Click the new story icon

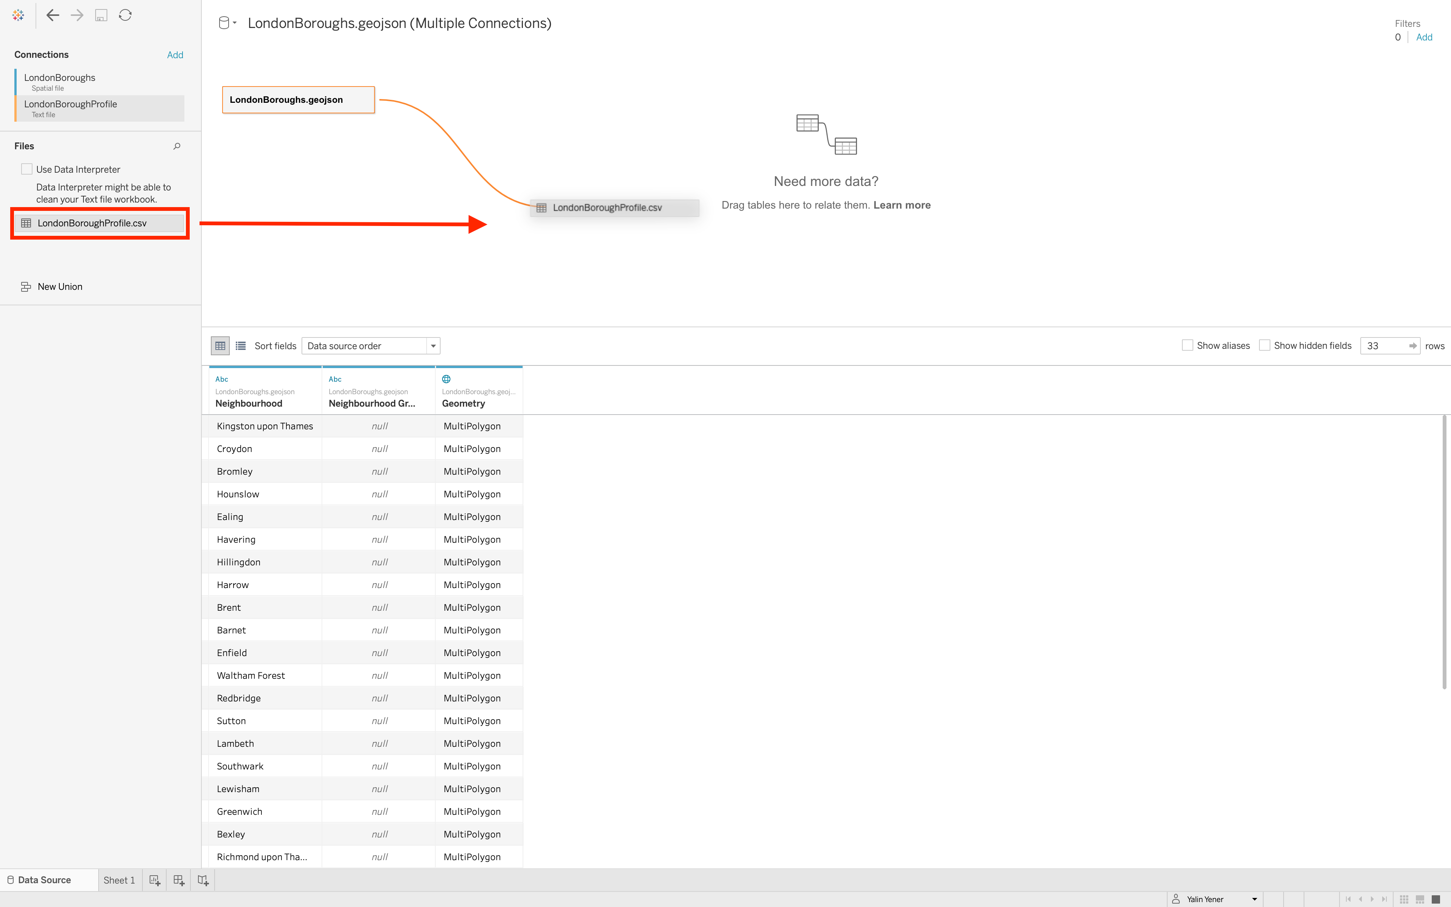(203, 880)
